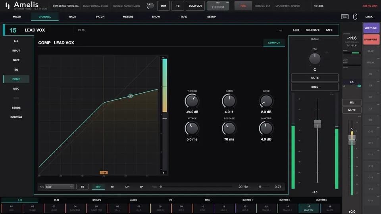Select GATE section in sidebar
This screenshot has height=214, width=381.
tap(16, 60)
